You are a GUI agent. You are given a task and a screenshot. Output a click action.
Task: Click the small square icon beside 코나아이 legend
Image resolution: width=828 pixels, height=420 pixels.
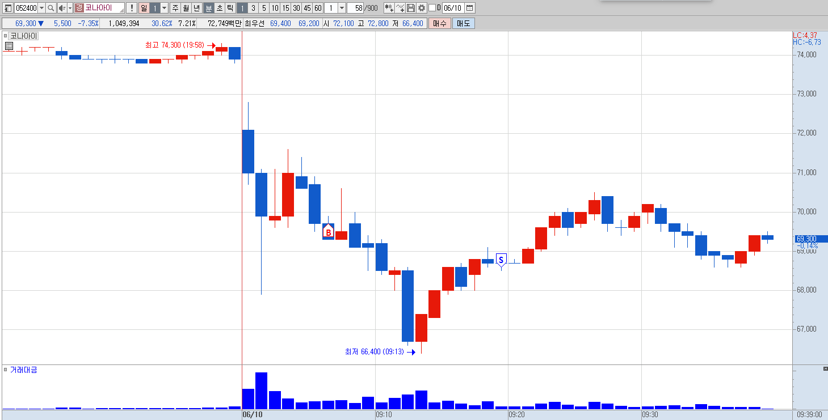tap(6, 36)
